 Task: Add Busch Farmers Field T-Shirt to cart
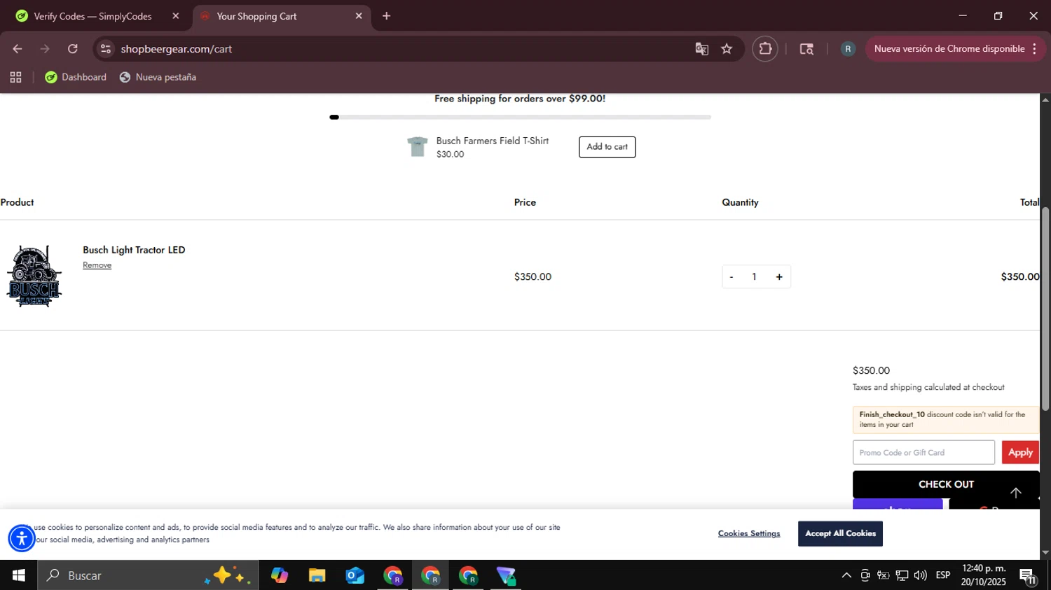click(x=607, y=147)
